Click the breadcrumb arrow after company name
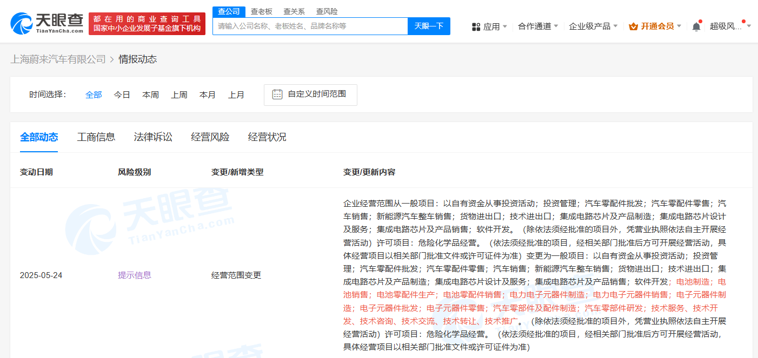Image resolution: width=758 pixels, height=358 pixels. pos(112,59)
